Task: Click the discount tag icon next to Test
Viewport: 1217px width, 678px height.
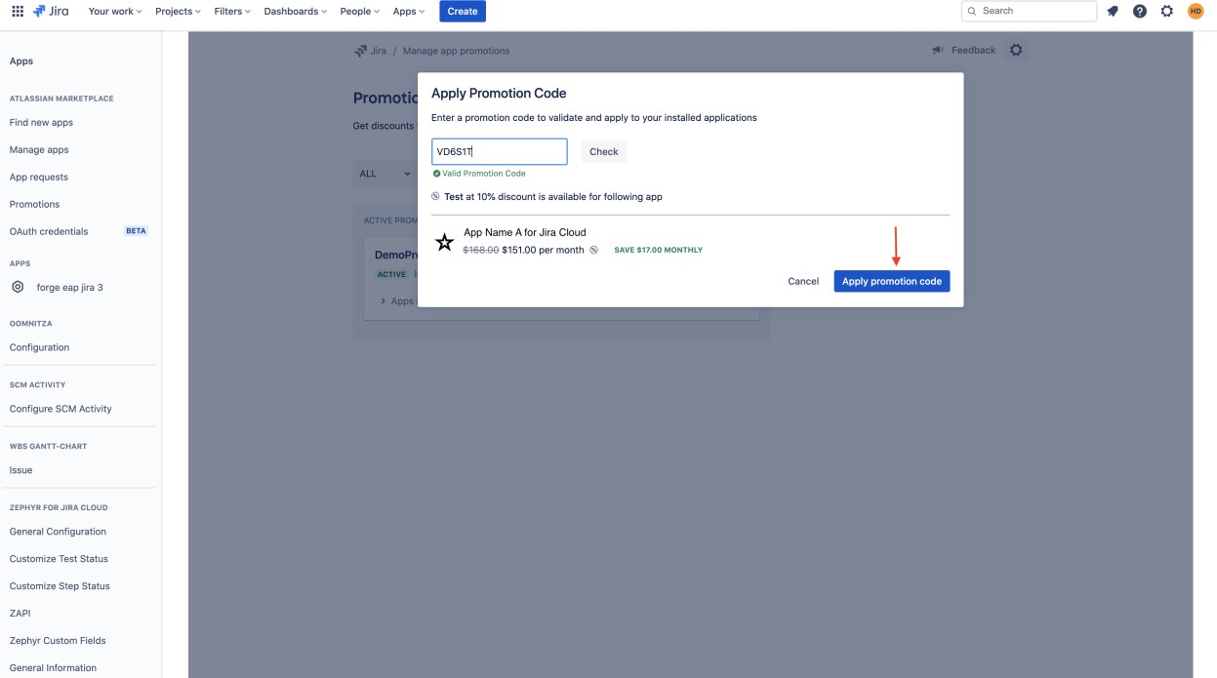Action: [435, 196]
